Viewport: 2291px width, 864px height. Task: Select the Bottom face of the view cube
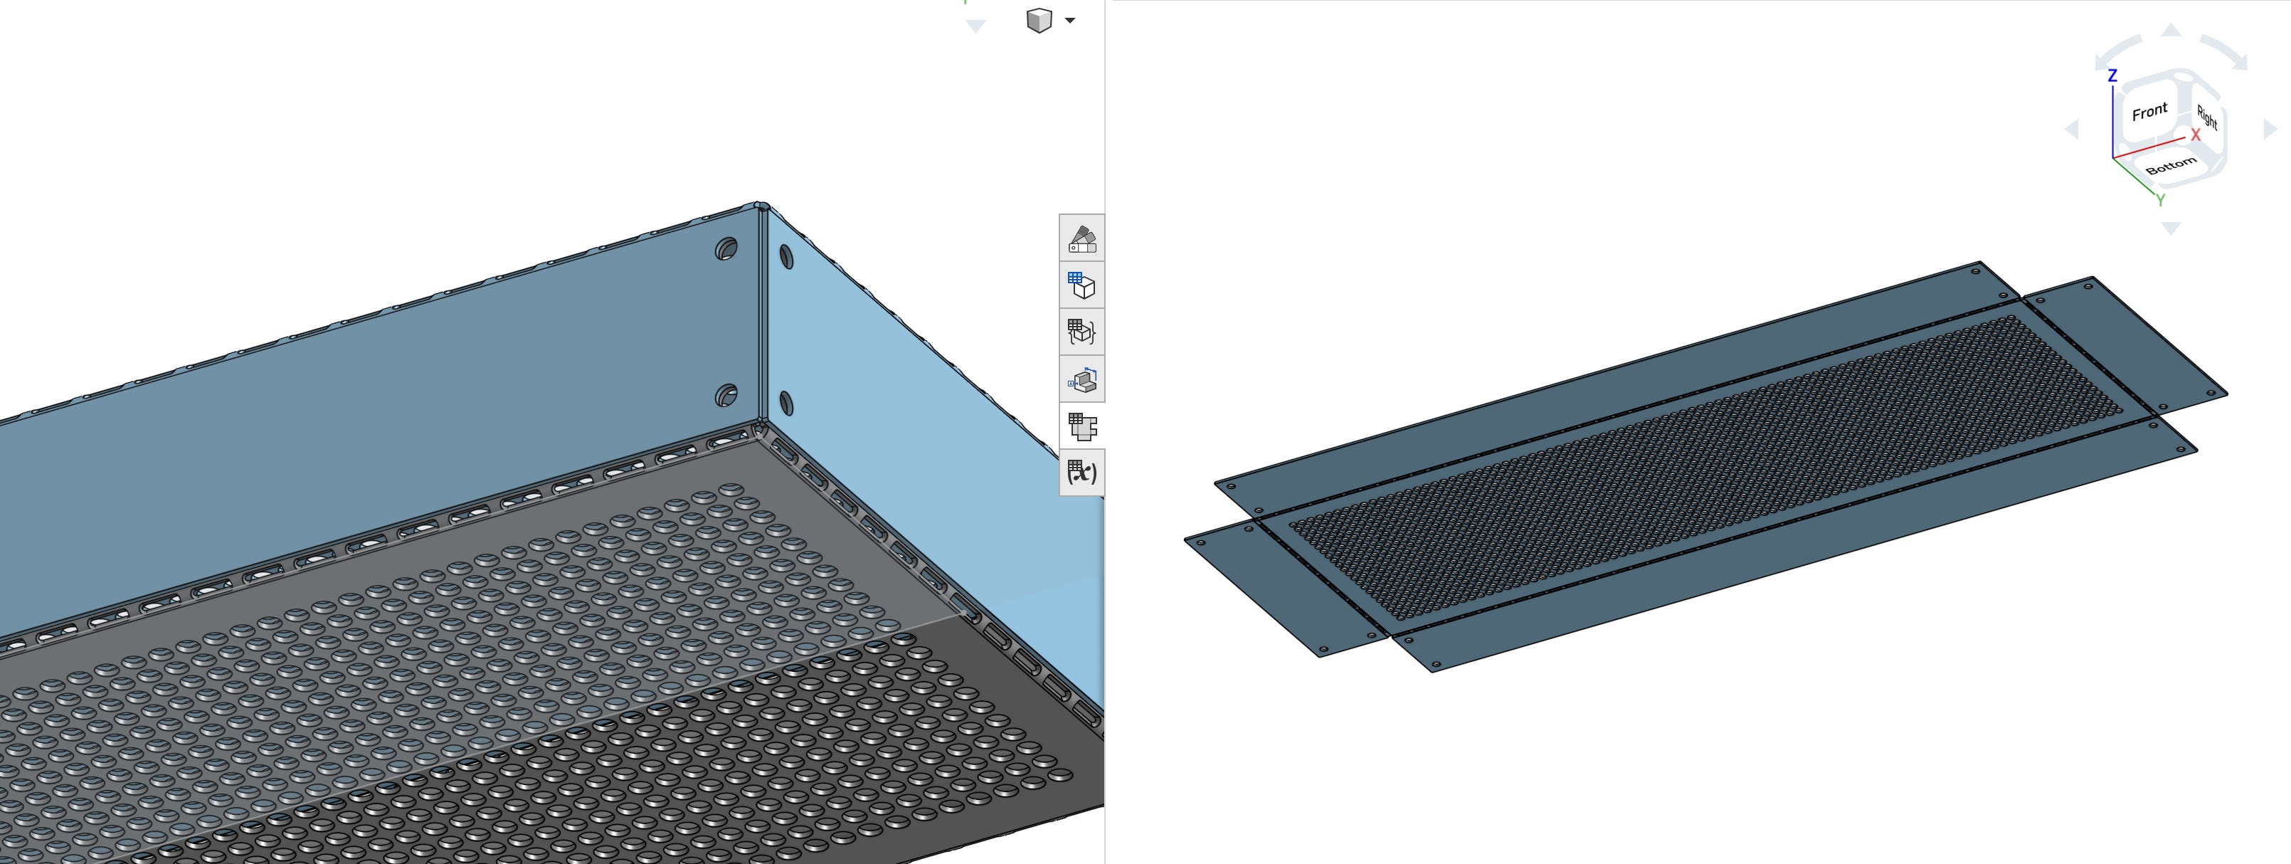point(2171,166)
